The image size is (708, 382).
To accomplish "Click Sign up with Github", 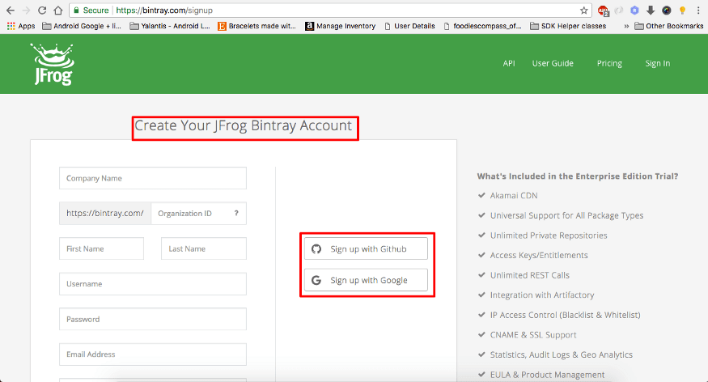I will [366, 248].
